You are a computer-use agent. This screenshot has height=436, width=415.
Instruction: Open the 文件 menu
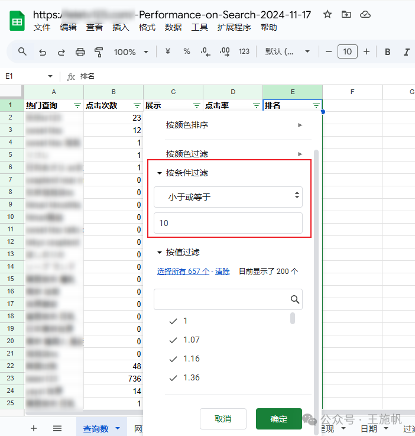(x=42, y=27)
